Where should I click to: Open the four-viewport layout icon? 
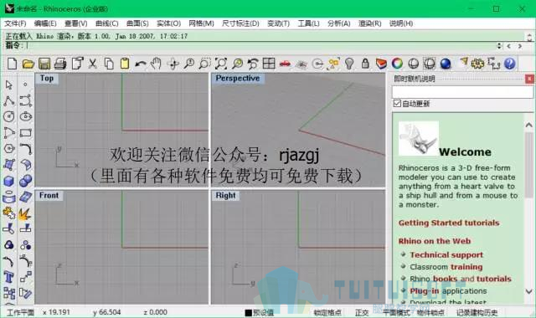[269, 64]
